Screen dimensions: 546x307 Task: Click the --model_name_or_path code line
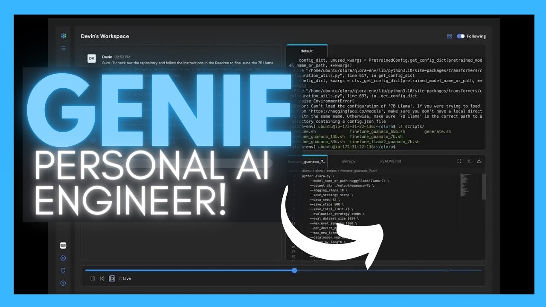349,181
